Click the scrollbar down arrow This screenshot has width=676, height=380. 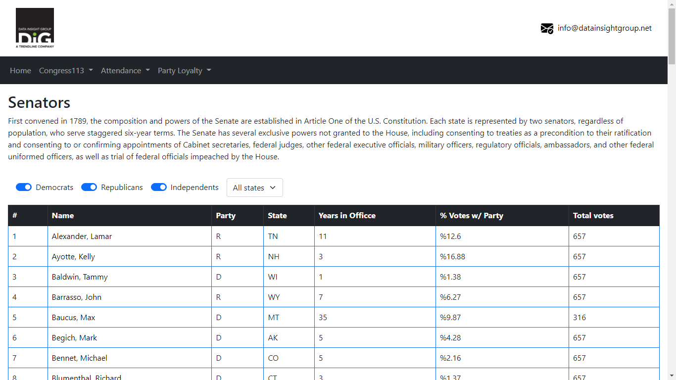tap(672, 376)
